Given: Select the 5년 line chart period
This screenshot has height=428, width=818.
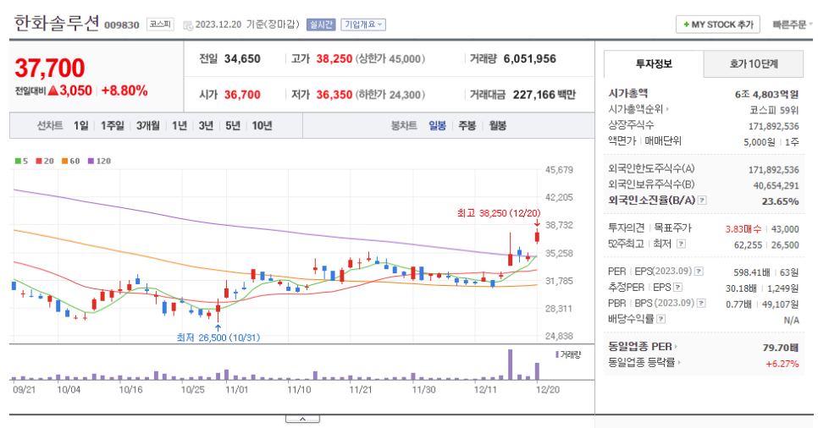Looking at the screenshot, I should point(233,126).
